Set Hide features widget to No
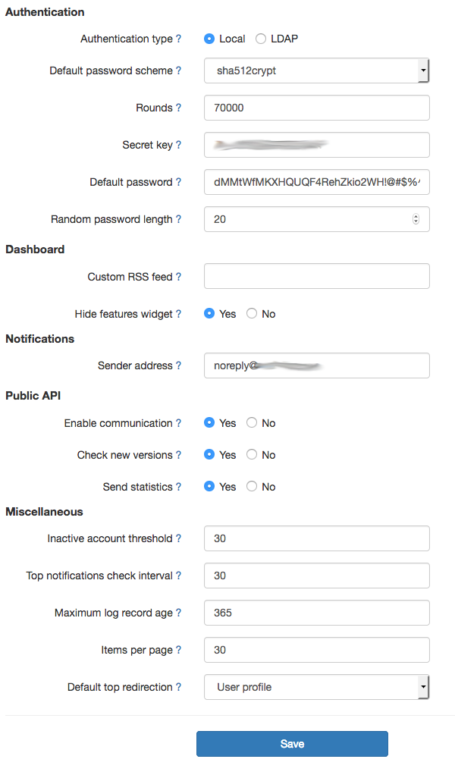Screen dimensions: 455x778 [x=251, y=314]
